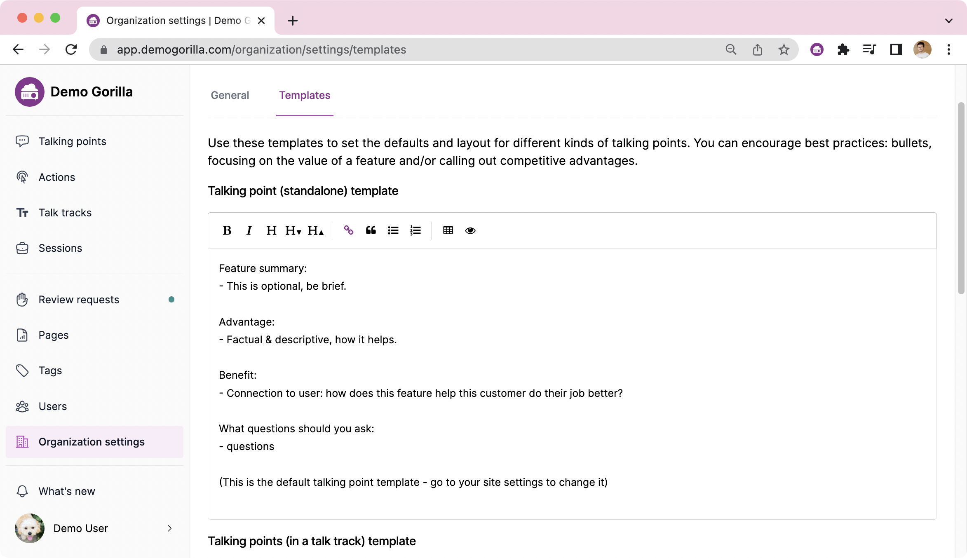Open the tab search chevron dropdown

pos(949,21)
